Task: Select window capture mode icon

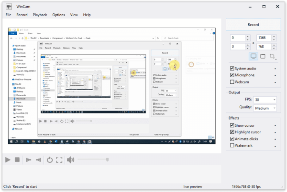Action: pyautogui.click(x=263, y=56)
